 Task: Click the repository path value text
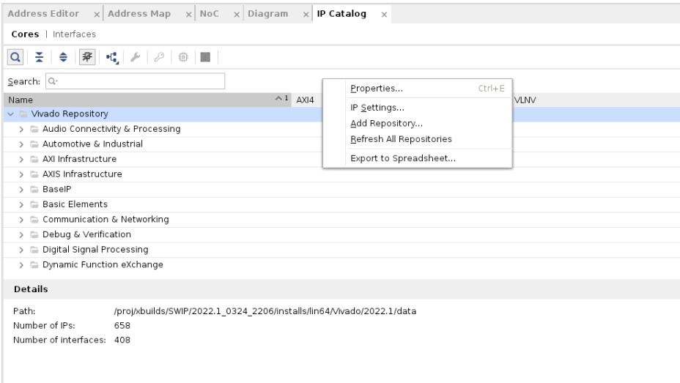pos(265,311)
